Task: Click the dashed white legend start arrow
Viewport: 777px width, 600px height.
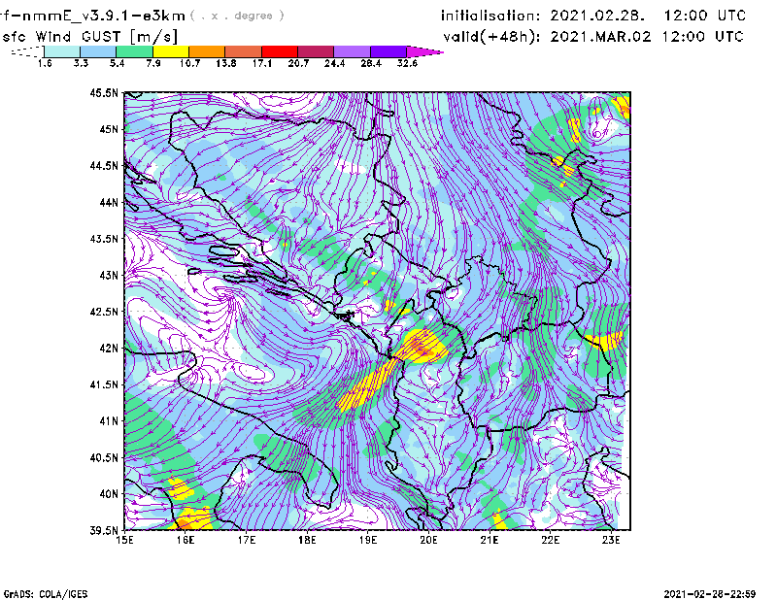Action: 27,51
